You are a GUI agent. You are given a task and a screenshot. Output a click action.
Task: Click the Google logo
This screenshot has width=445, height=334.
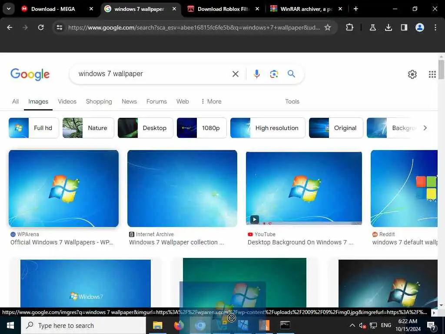(30, 74)
